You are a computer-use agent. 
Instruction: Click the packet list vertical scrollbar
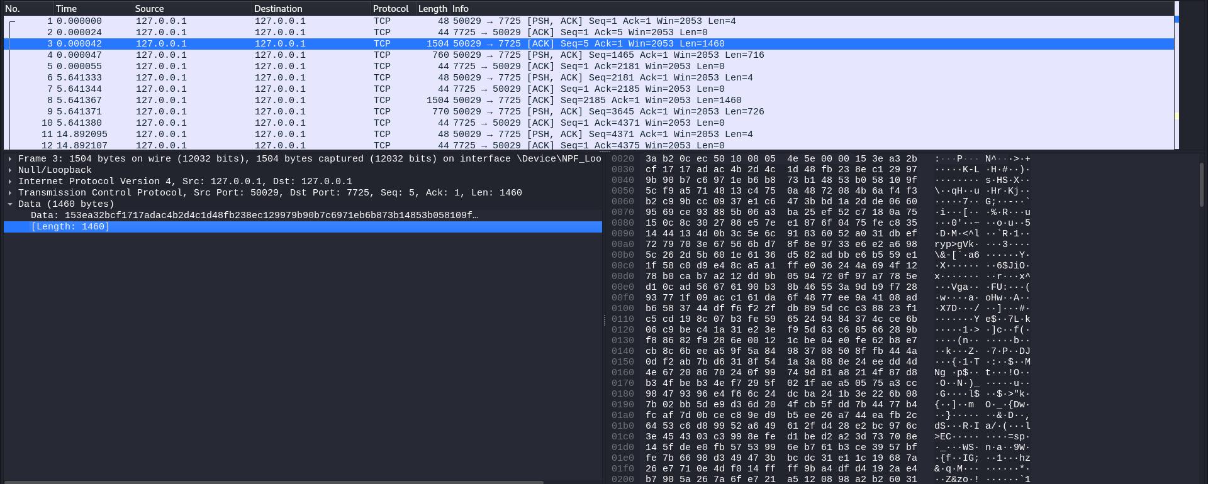pos(1177,75)
